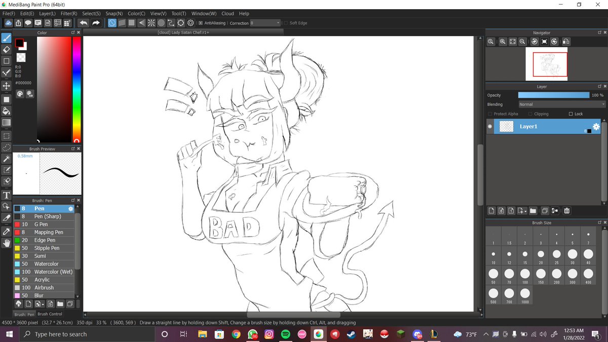This screenshot has width=608, height=342.
Task: Select the Text tool
Action: (x=7, y=195)
